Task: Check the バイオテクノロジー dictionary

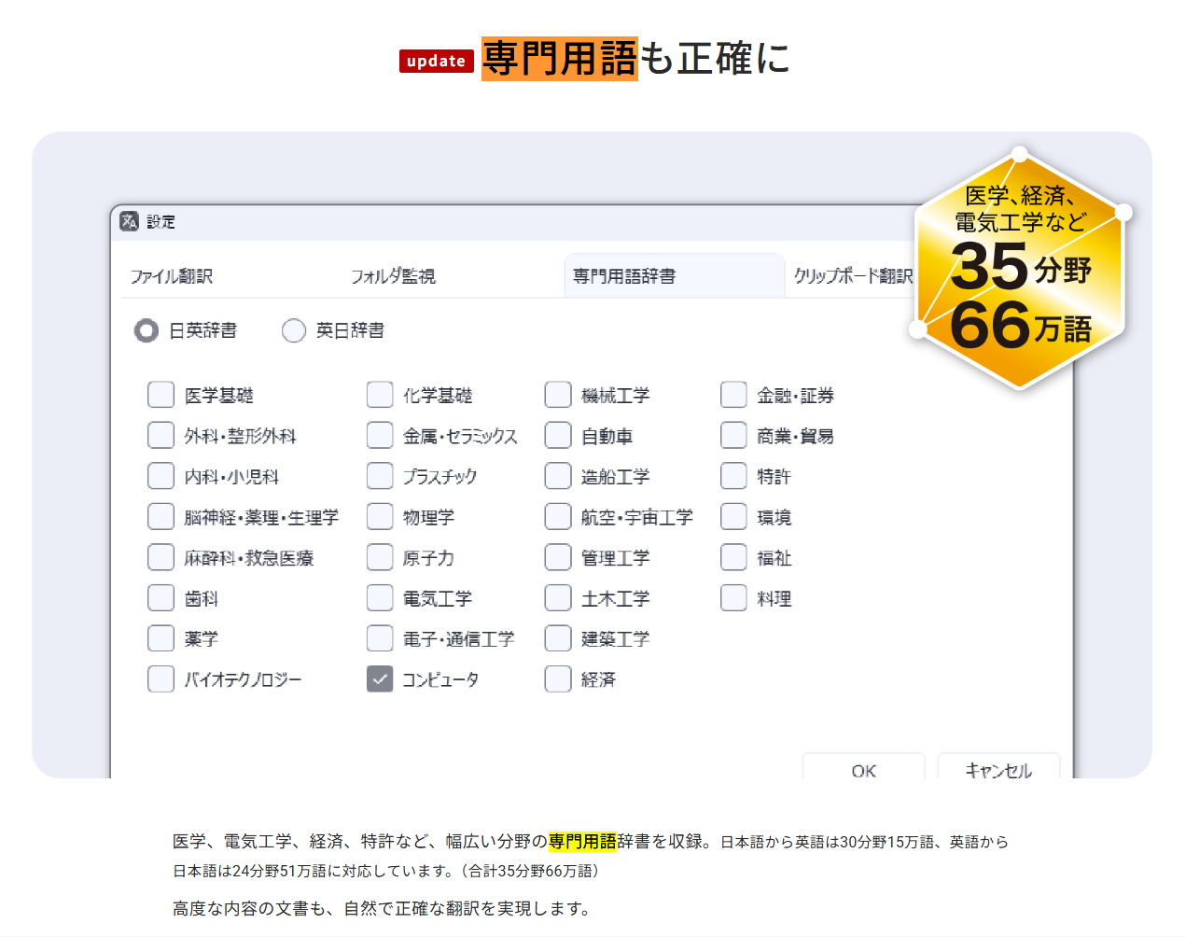Action: click(x=160, y=678)
